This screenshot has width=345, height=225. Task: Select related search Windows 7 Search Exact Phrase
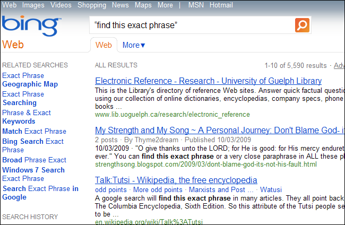coord(33,174)
